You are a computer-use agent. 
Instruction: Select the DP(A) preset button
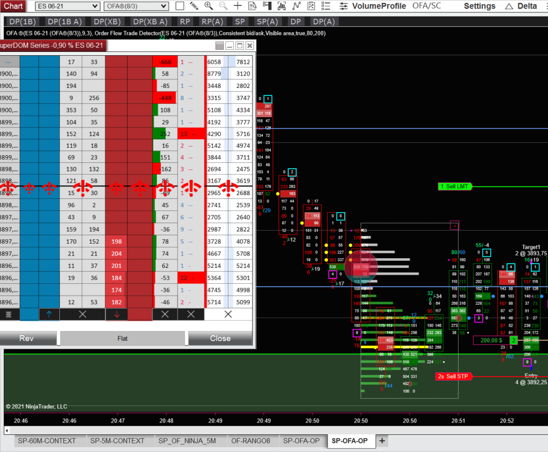coord(324,22)
